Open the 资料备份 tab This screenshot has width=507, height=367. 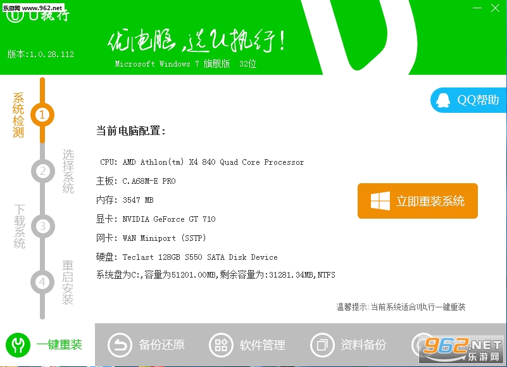tap(348, 345)
